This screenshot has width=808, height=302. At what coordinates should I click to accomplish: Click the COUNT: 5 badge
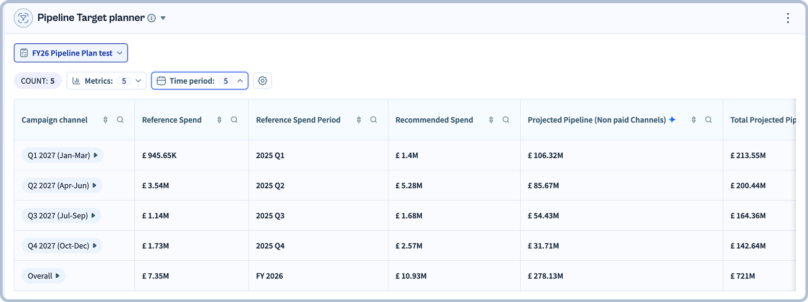pos(38,81)
